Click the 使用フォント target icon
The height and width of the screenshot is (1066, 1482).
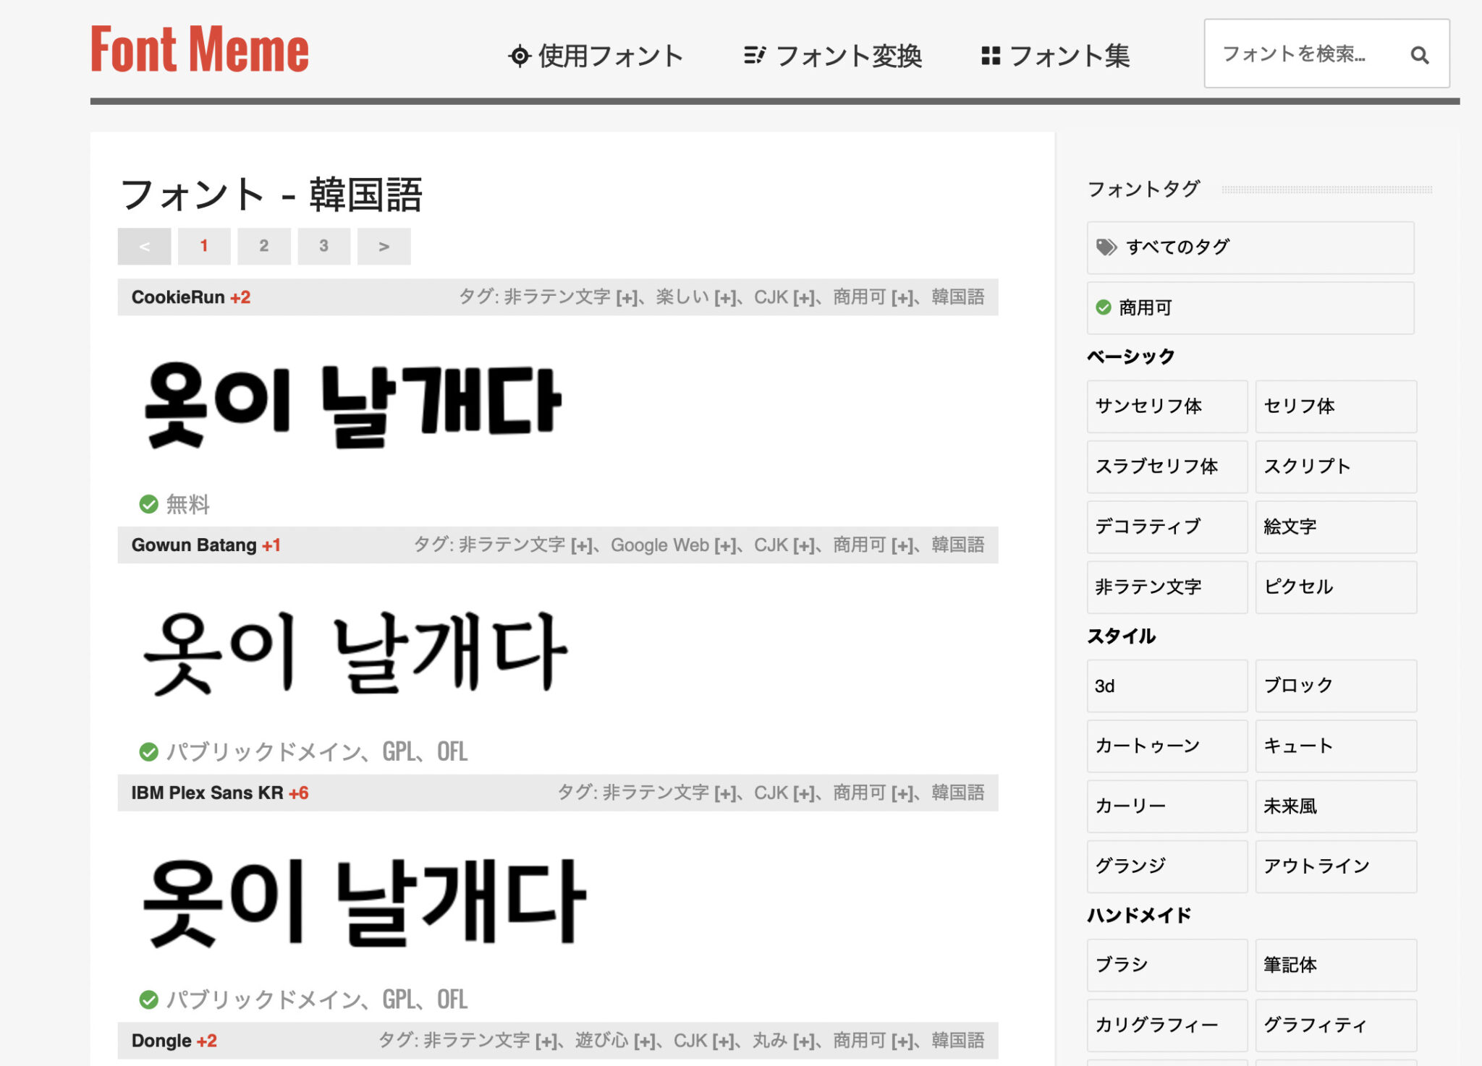pyautogui.click(x=519, y=56)
